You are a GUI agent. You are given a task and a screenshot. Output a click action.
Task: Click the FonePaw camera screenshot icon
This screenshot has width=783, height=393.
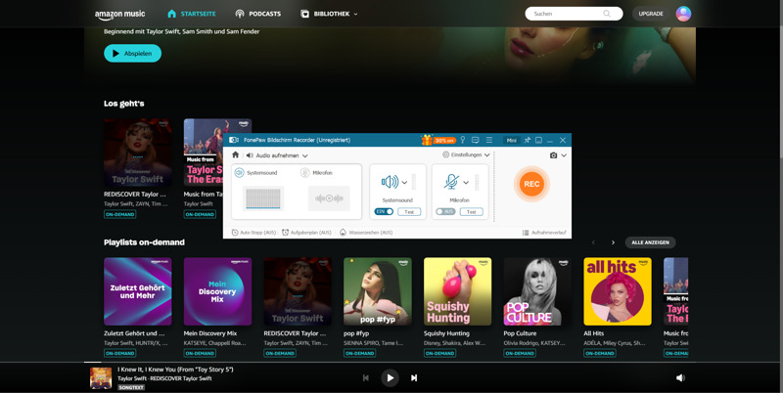[x=553, y=155]
